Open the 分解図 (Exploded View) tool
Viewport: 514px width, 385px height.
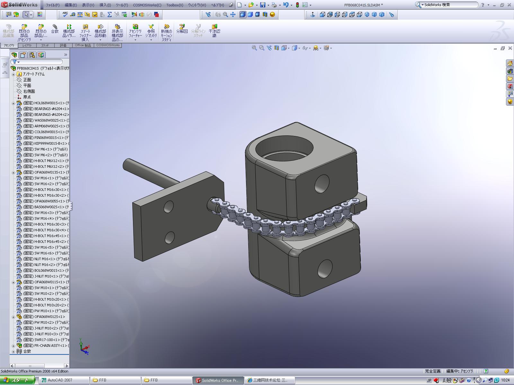coord(182,29)
